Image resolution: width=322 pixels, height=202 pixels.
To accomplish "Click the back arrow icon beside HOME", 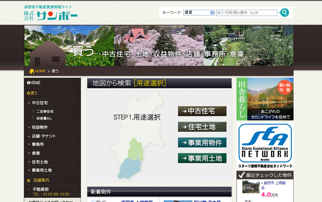I will tap(29, 83).
